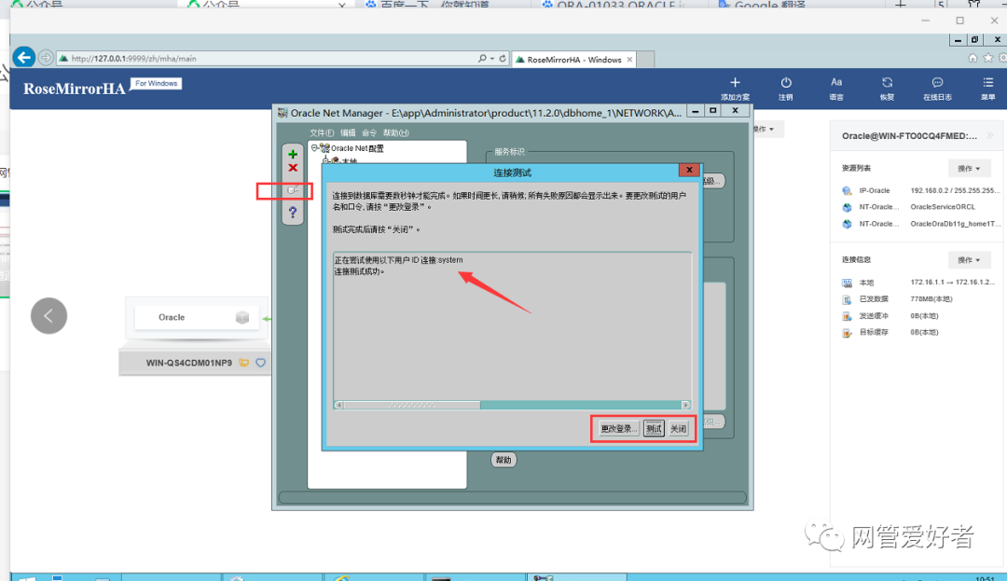Screen dimensions: 1007x581
Task: Click the horizontal scrollbar thumb in test results
Action: tap(412, 405)
